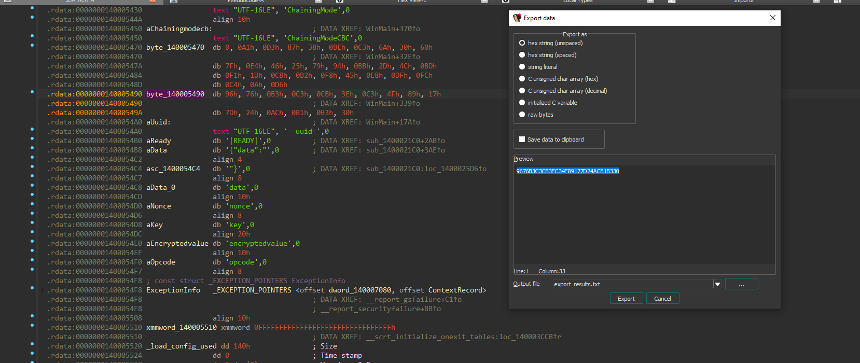
Task: Follow the sub_1400021C0+2AB cross reference
Action: point(405,141)
